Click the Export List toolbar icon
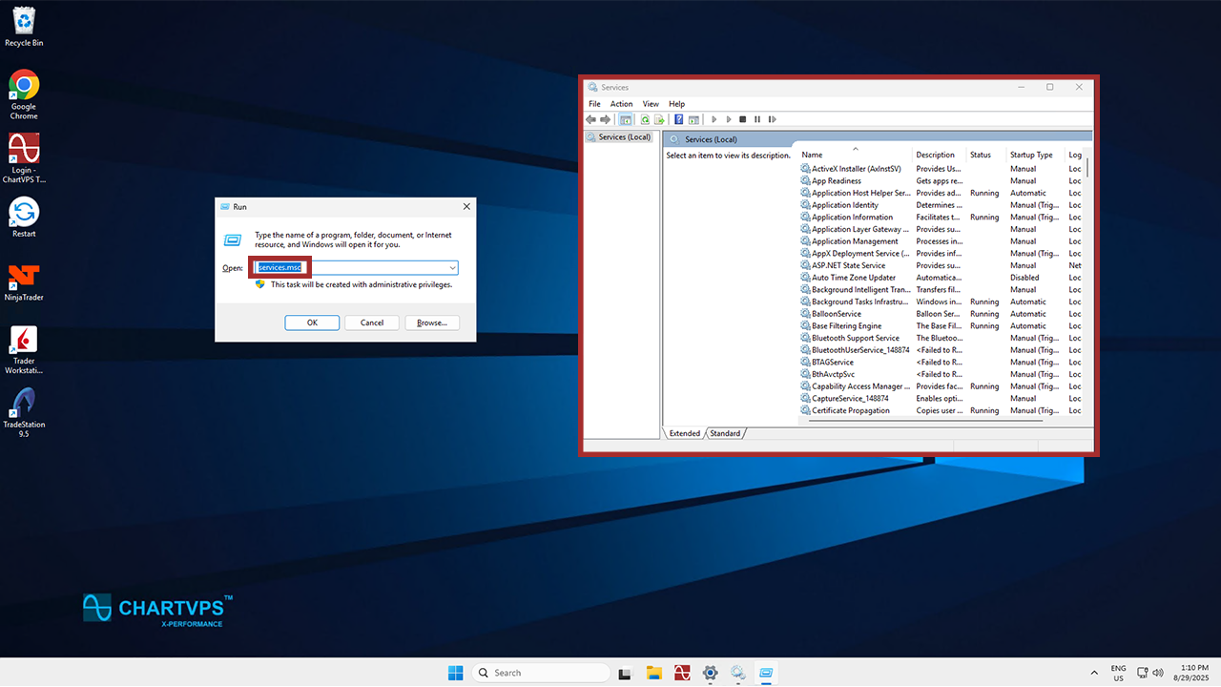The width and height of the screenshot is (1221, 687). pos(659,119)
